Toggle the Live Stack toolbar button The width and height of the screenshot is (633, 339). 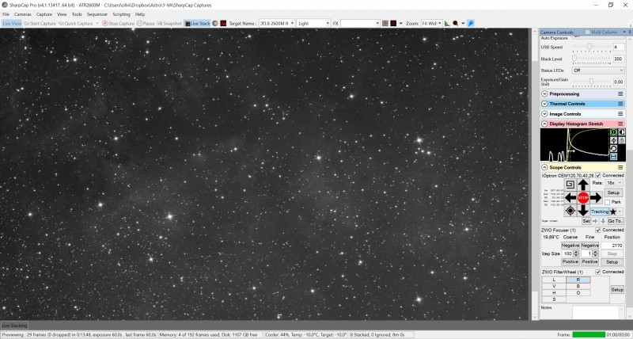point(197,24)
